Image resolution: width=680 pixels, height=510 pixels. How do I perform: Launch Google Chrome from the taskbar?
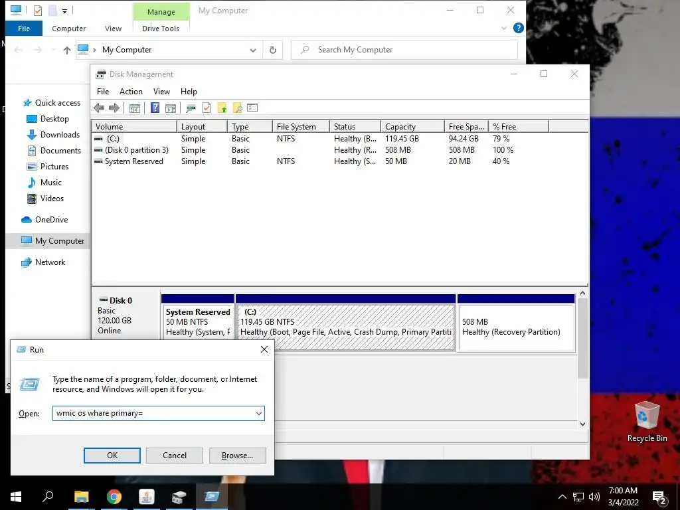(114, 497)
